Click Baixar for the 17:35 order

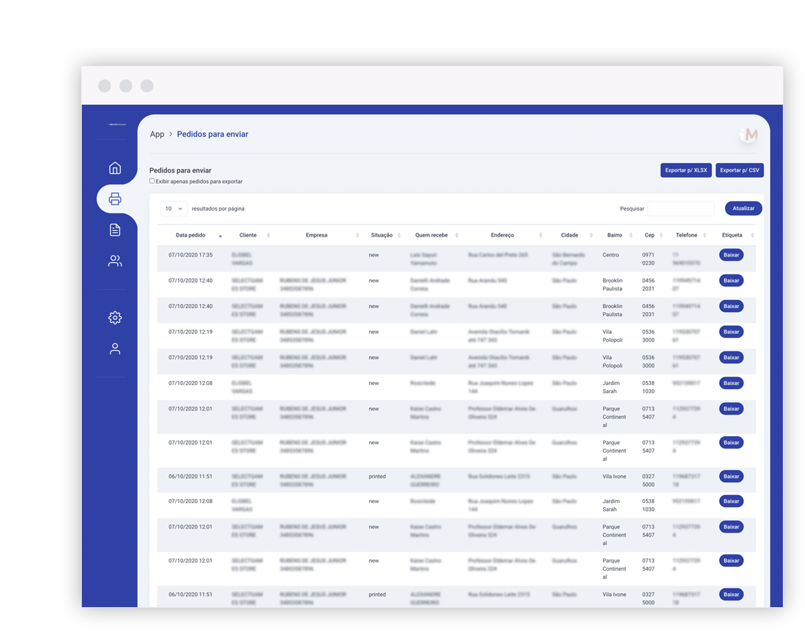coord(731,255)
